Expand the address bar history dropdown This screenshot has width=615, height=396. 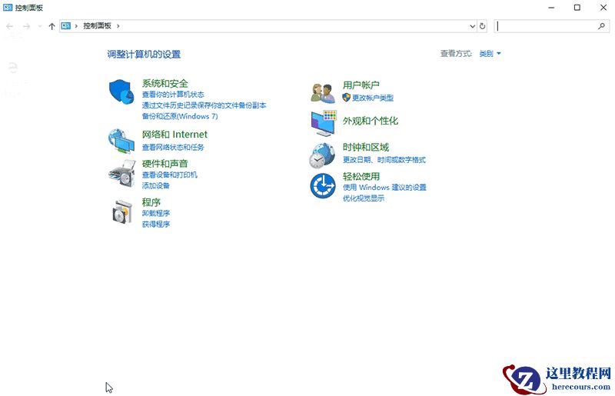tap(472, 26)
